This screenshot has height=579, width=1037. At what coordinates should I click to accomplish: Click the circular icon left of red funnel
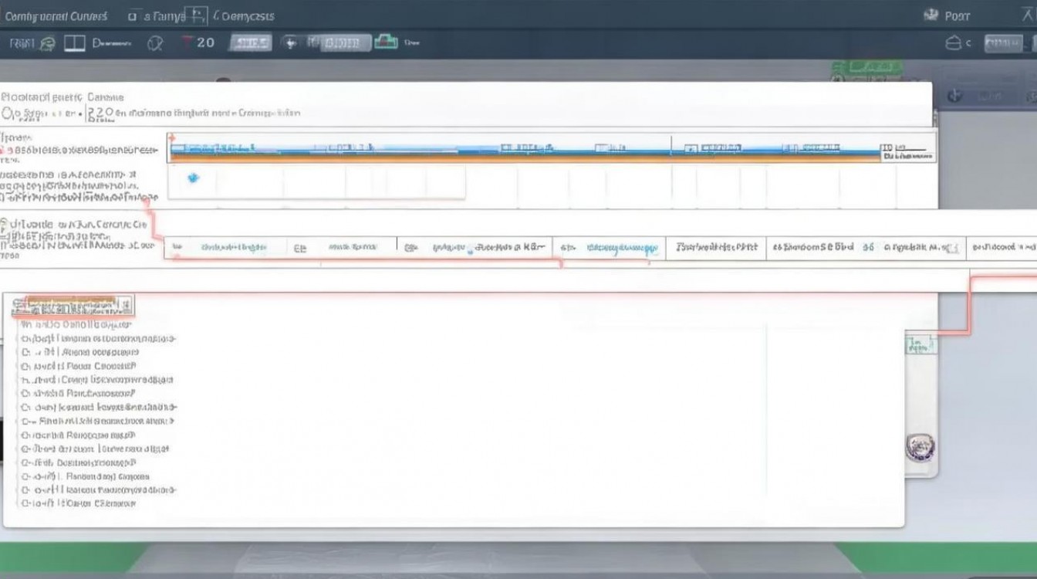point(155,44)
